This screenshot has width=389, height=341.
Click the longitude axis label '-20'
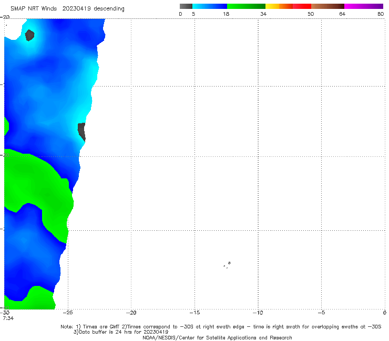(131, 313)
